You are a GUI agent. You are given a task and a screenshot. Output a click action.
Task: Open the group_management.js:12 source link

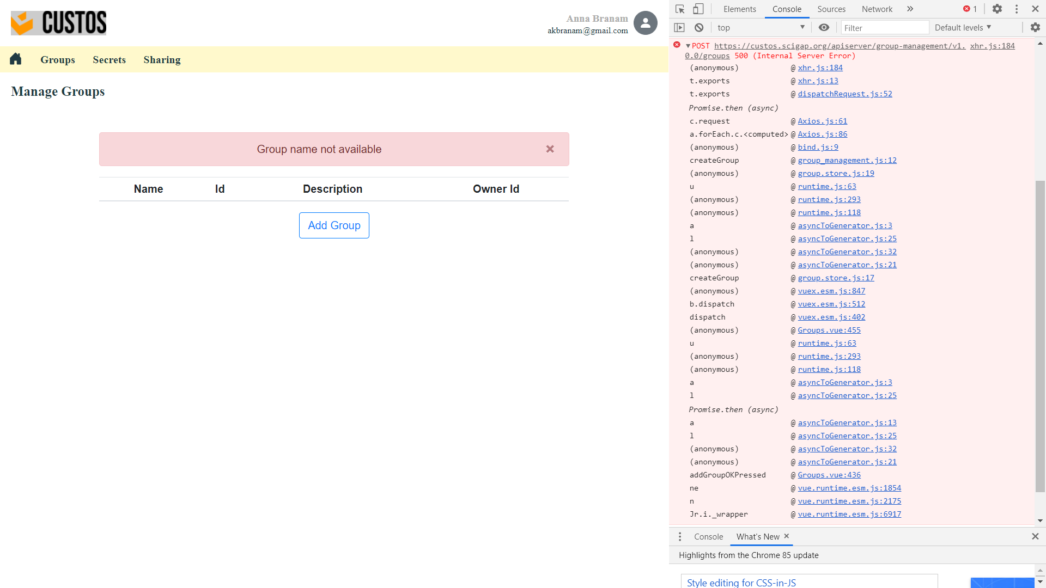[x=847, y=161]
